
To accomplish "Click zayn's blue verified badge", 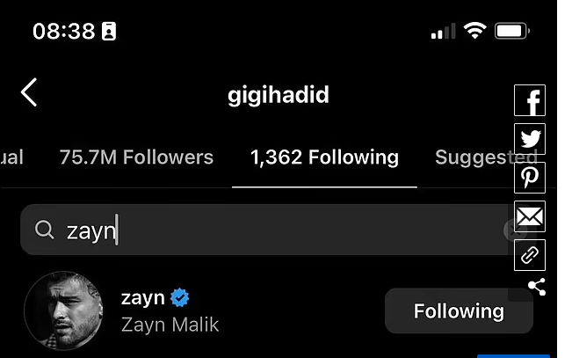I will tap(179, 297).
